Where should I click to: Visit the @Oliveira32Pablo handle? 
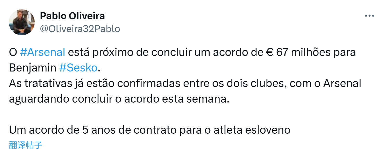point(80,29)
